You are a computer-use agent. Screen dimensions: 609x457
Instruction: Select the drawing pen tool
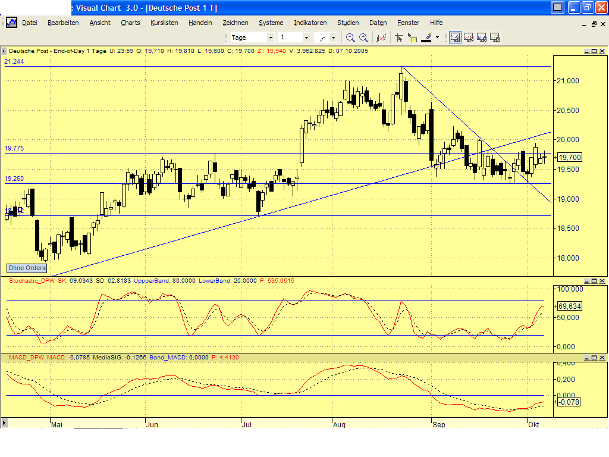tap(427, 37)
